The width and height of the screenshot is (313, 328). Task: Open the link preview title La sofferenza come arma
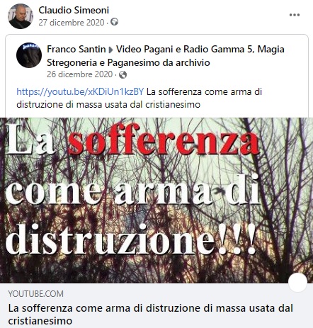151,315
